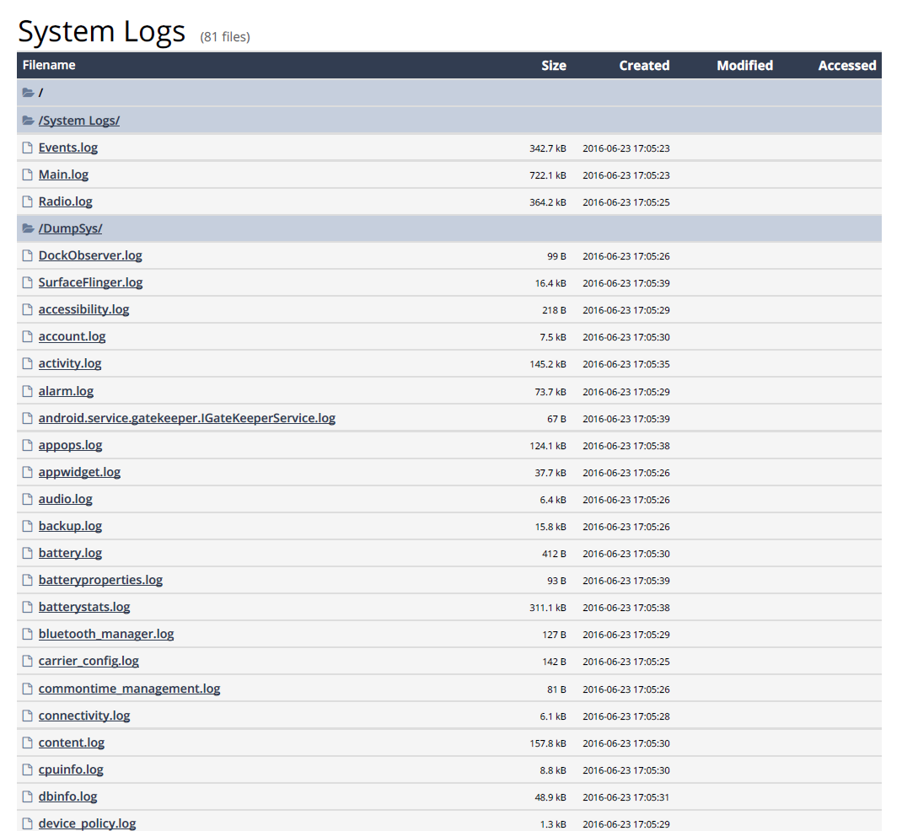Click the document icon next to Main.log

point(26,174)
